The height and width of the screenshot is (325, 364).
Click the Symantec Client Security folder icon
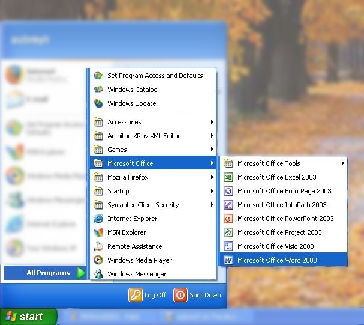98,205
